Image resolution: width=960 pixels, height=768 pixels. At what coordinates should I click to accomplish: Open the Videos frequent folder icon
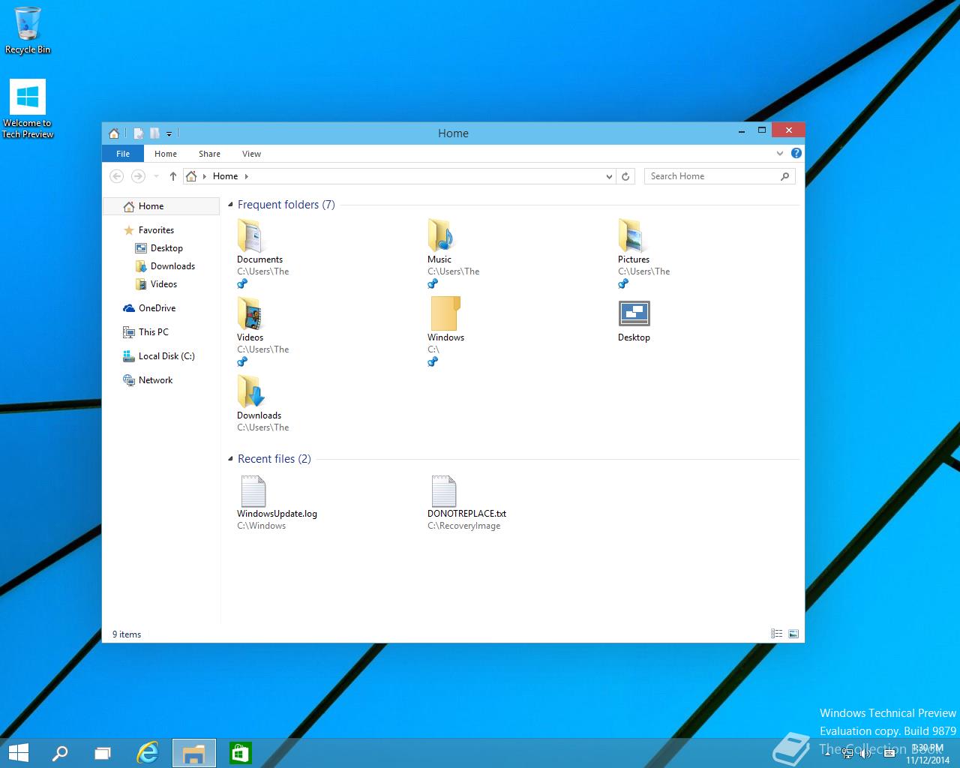pyautogui.click(x=250, y=313)
